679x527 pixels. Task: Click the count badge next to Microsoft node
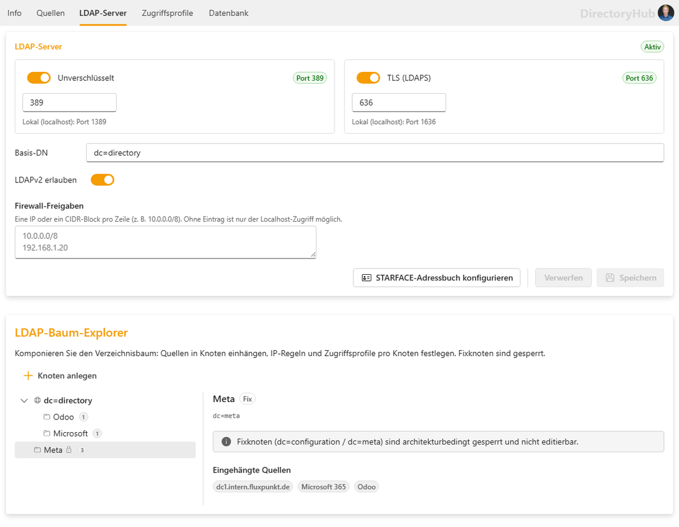click(x=97, y=433)
